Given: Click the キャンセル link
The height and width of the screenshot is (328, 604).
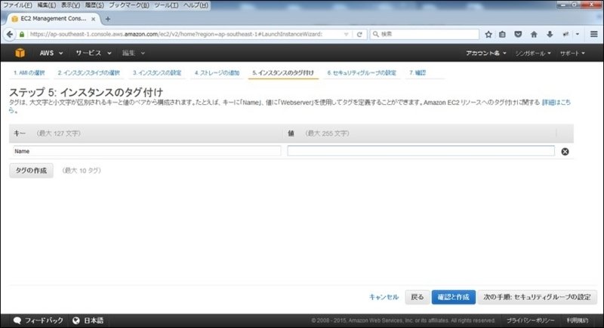Looking at the screenshot, I should [384, 297].
